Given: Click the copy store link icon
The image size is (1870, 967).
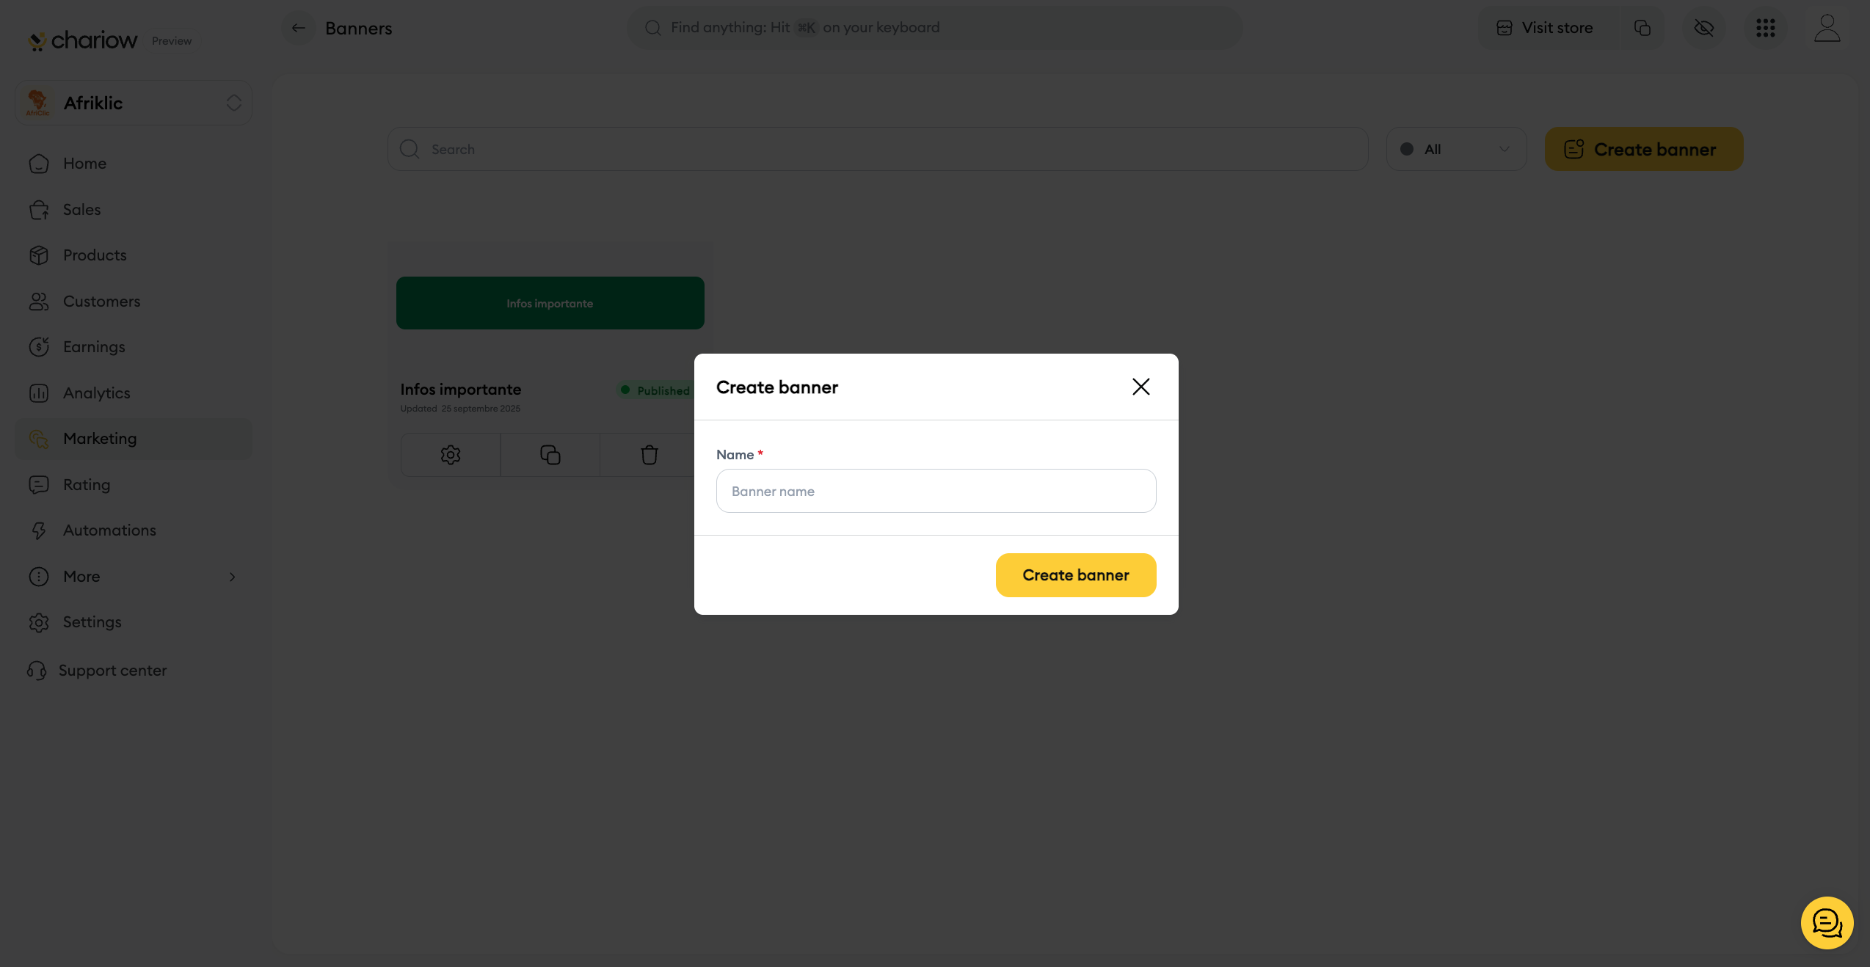Looking at the screenshot, I should coord(1642,28).
